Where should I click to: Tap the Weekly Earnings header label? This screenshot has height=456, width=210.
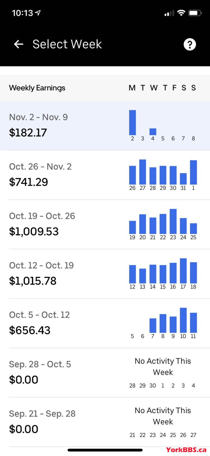coord(37,88)
